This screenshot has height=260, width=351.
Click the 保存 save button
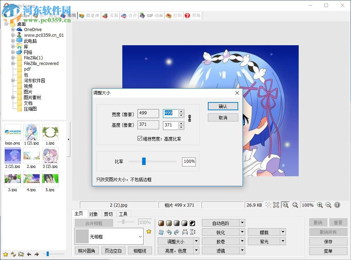click(328, 241)
